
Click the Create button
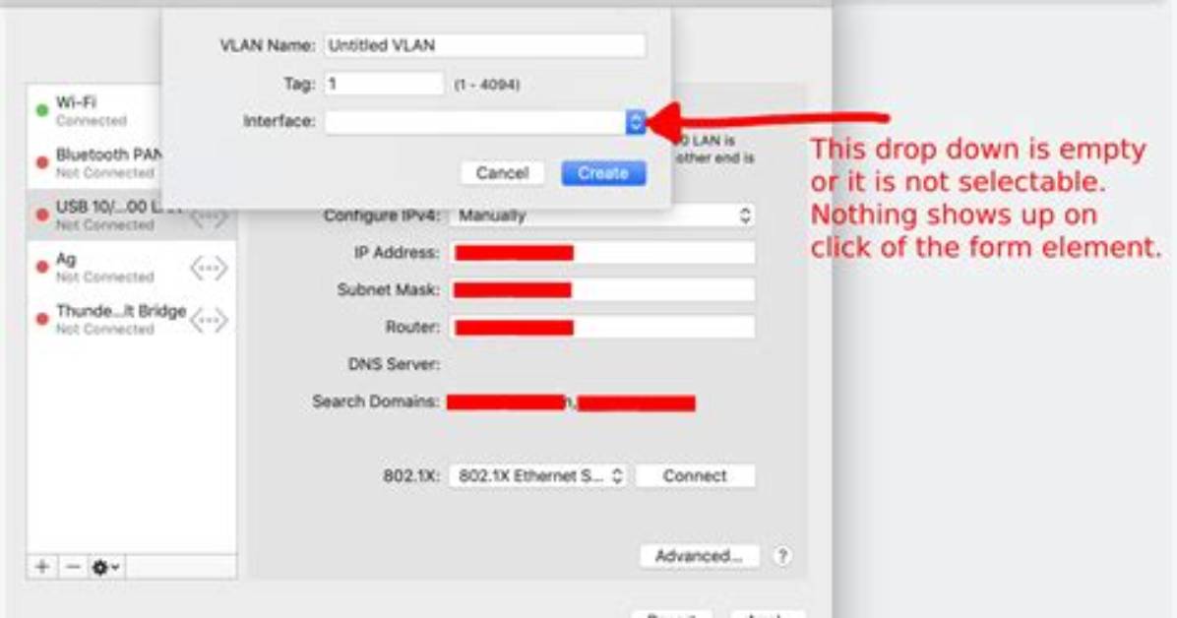point(603,173)
